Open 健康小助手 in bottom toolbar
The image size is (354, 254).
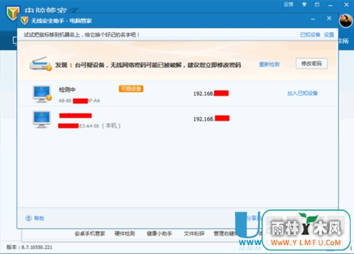[160, 233]
